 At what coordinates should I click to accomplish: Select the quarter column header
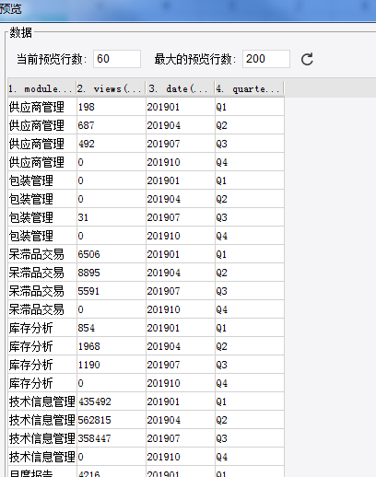(x=250, y=89)
